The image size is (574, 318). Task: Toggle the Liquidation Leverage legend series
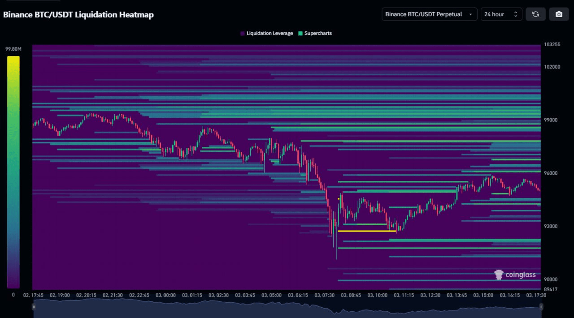point(266,33)
